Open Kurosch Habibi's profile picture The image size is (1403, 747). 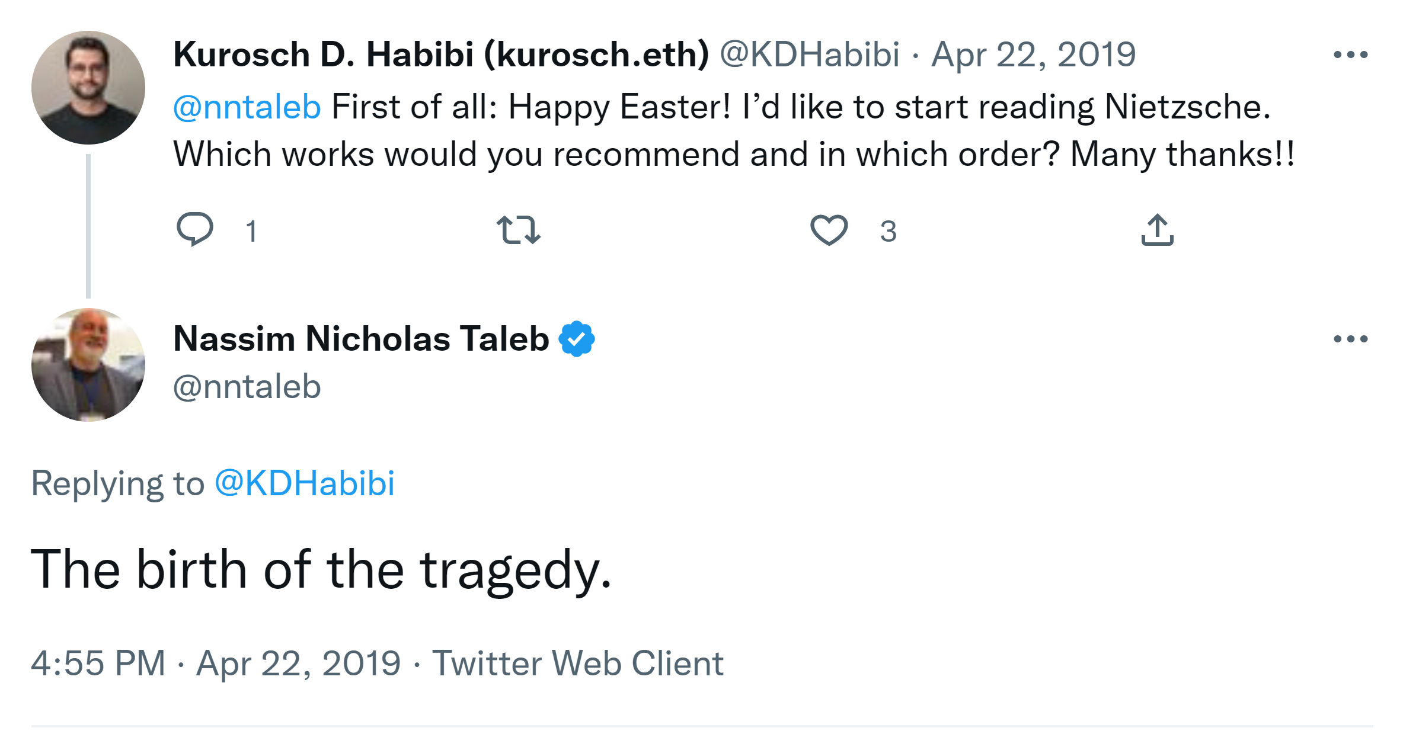tap(88, 88)
